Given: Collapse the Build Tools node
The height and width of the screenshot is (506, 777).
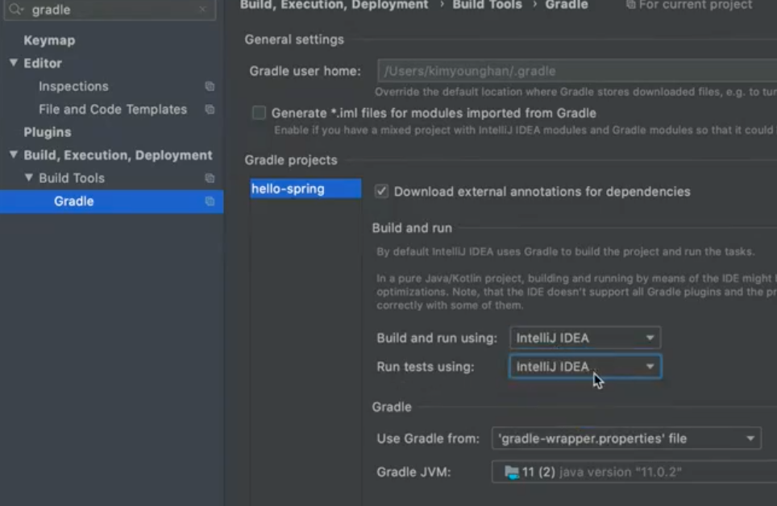Looking at the screenshot, I should [x=29, y=177].
